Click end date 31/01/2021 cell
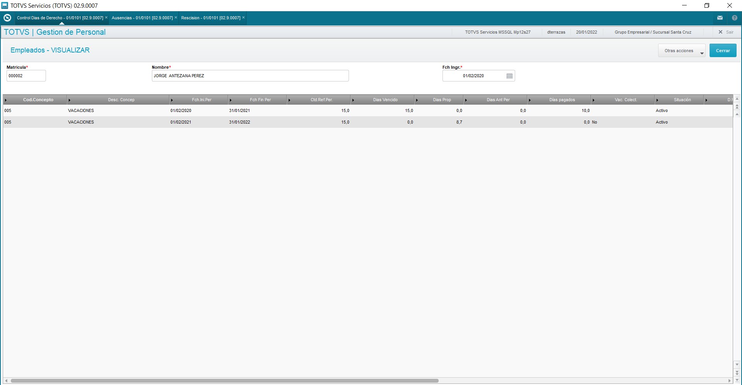 coord(240,111)
